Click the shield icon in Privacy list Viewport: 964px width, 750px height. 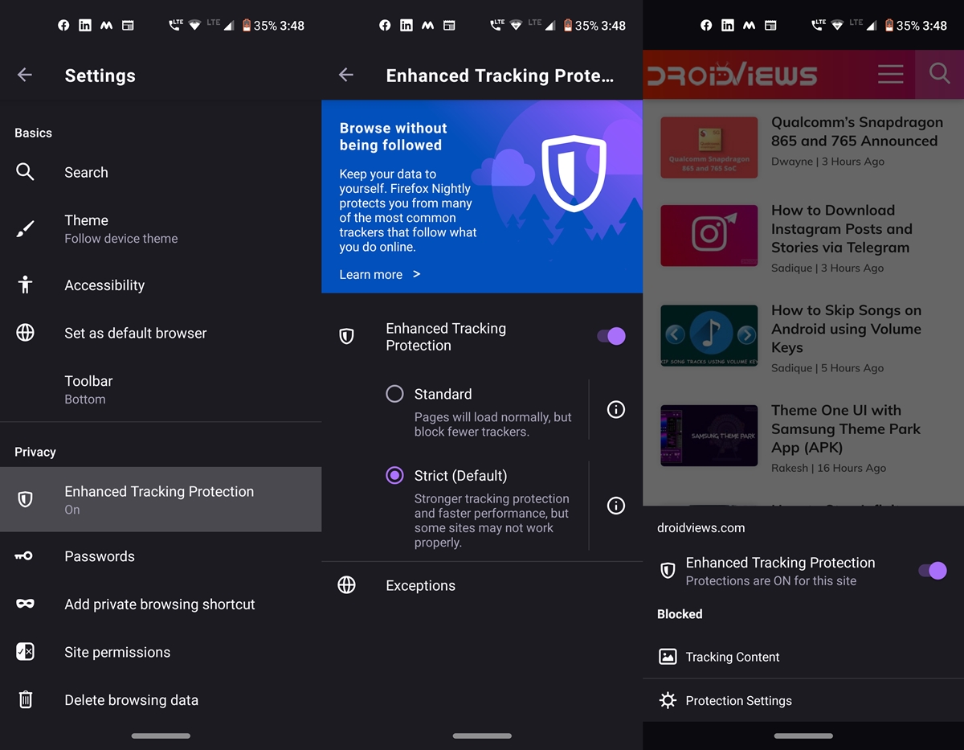25,499
